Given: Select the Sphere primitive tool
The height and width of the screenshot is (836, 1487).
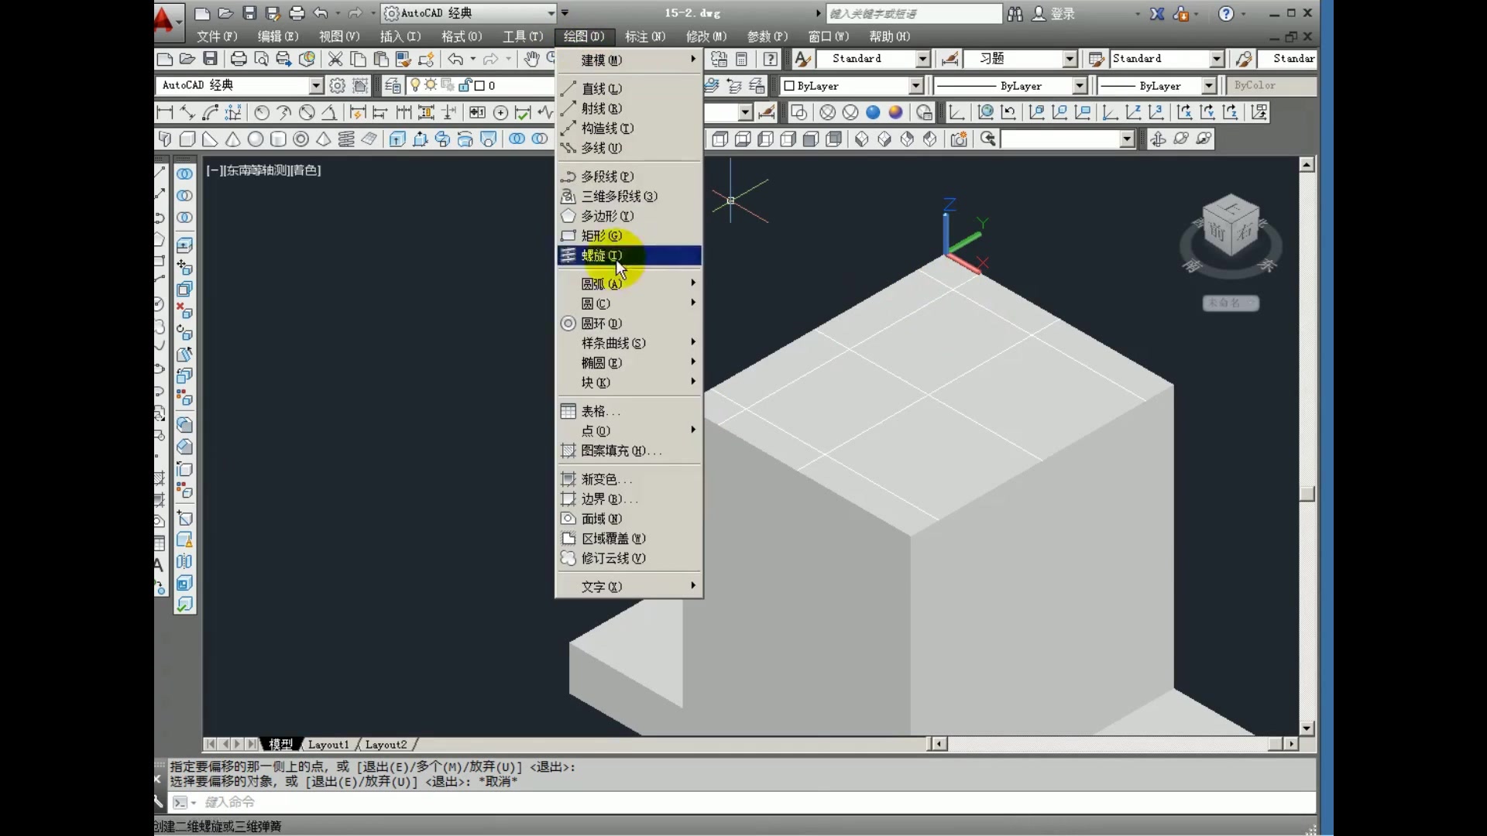Looking at the screenshot, I should click(x=256, y=139).
